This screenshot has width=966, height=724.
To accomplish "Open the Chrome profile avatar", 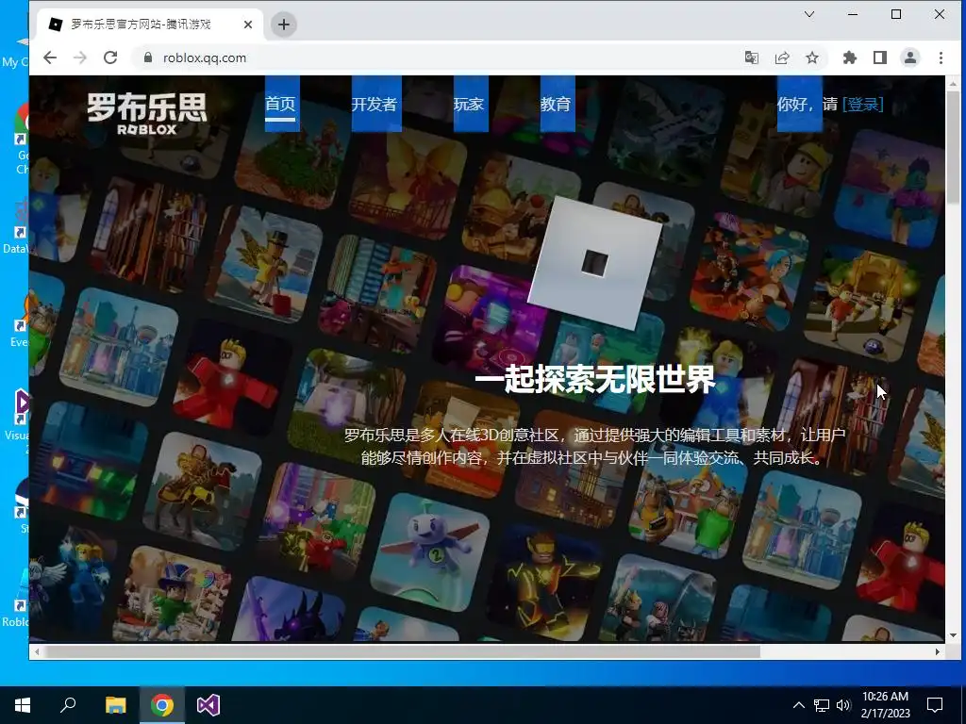I will pos(910,58).
